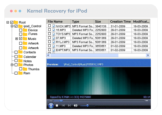Image resolution: width=162 pixels, height=115 pixels.
Task: Select the TOYS.MP3 file name
Action: tap(63, 34)
